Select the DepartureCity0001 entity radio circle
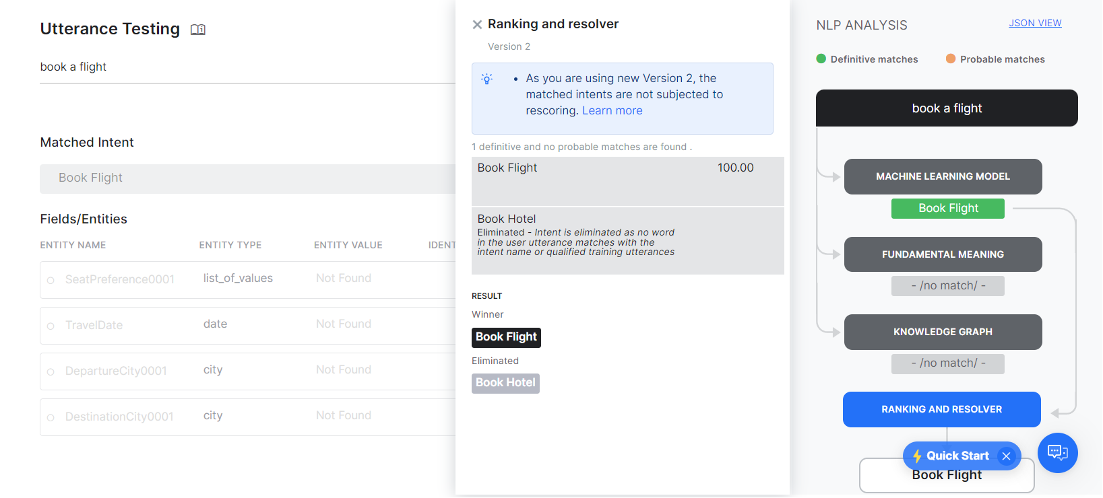Screen dimensions: 1103x498 click(51, 371)
